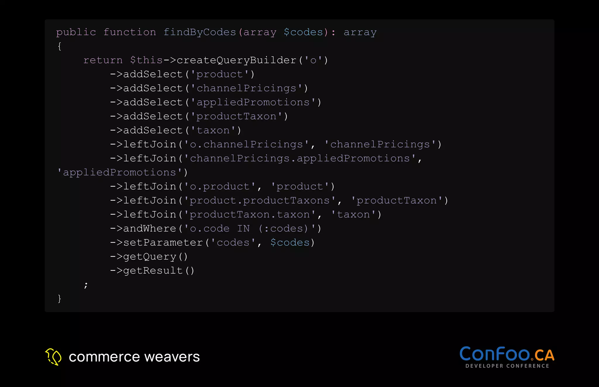Click the 'channelPricings.appliedPromotions' string
The image size is (599, 387).
[300, 158]
